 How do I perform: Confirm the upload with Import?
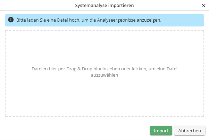[161, 131]
